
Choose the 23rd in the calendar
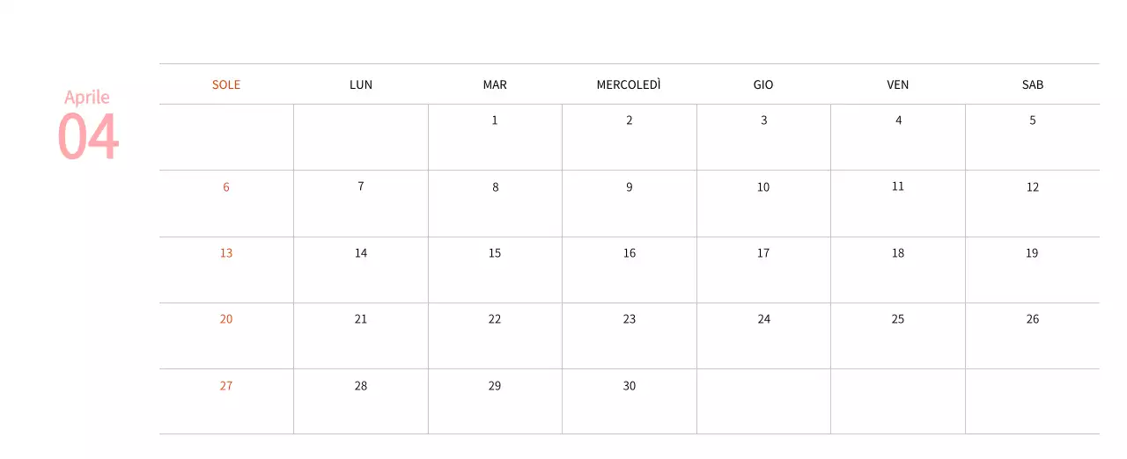click(x=629, y=319)
